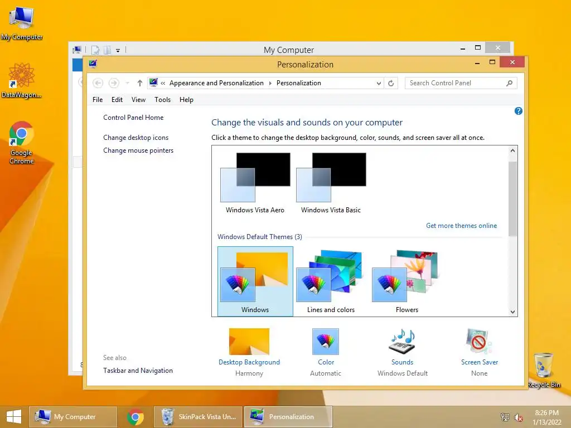Select the Lines and colors theme

331,281
